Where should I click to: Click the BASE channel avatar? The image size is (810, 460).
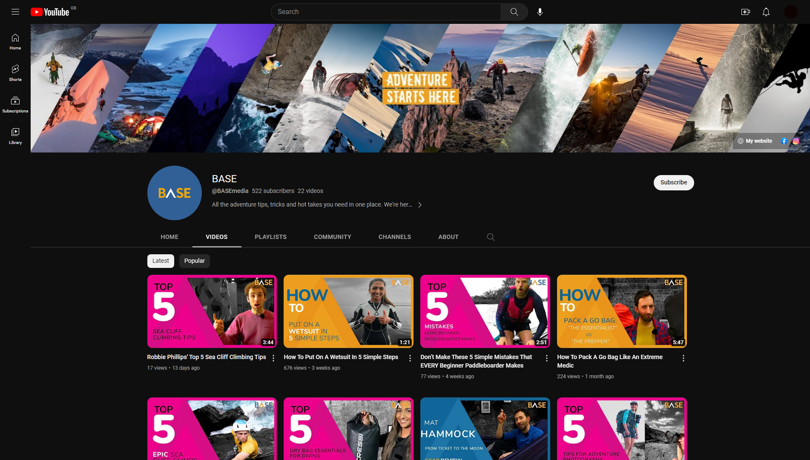[175, 193]
